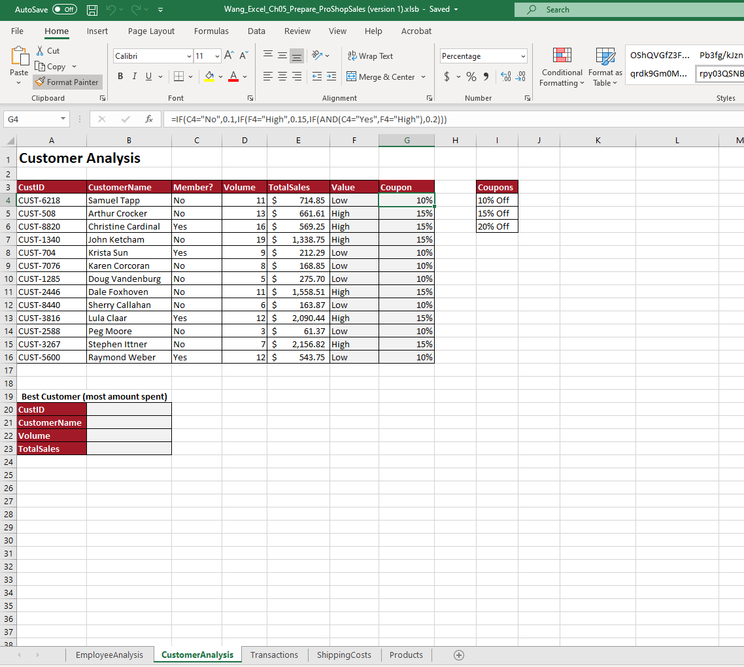This screenshot has height=667, width=744.
Task: Apply Percent Style
Action: pyautogui.click(x=471, y=77)
